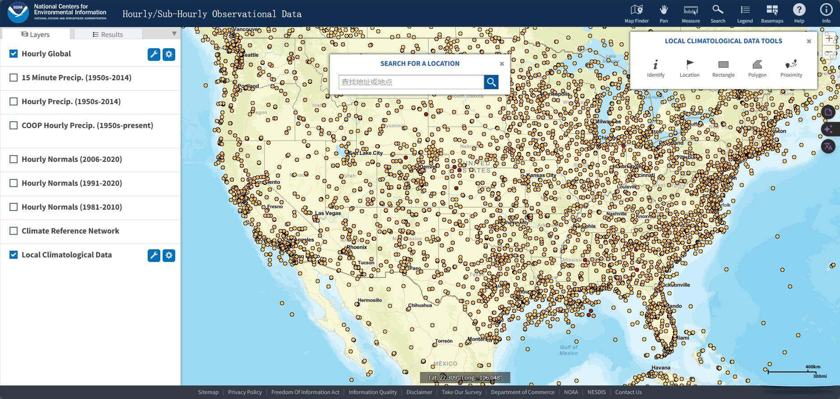
Task: Open the Privacy Policy link
Action: point(245,392)
